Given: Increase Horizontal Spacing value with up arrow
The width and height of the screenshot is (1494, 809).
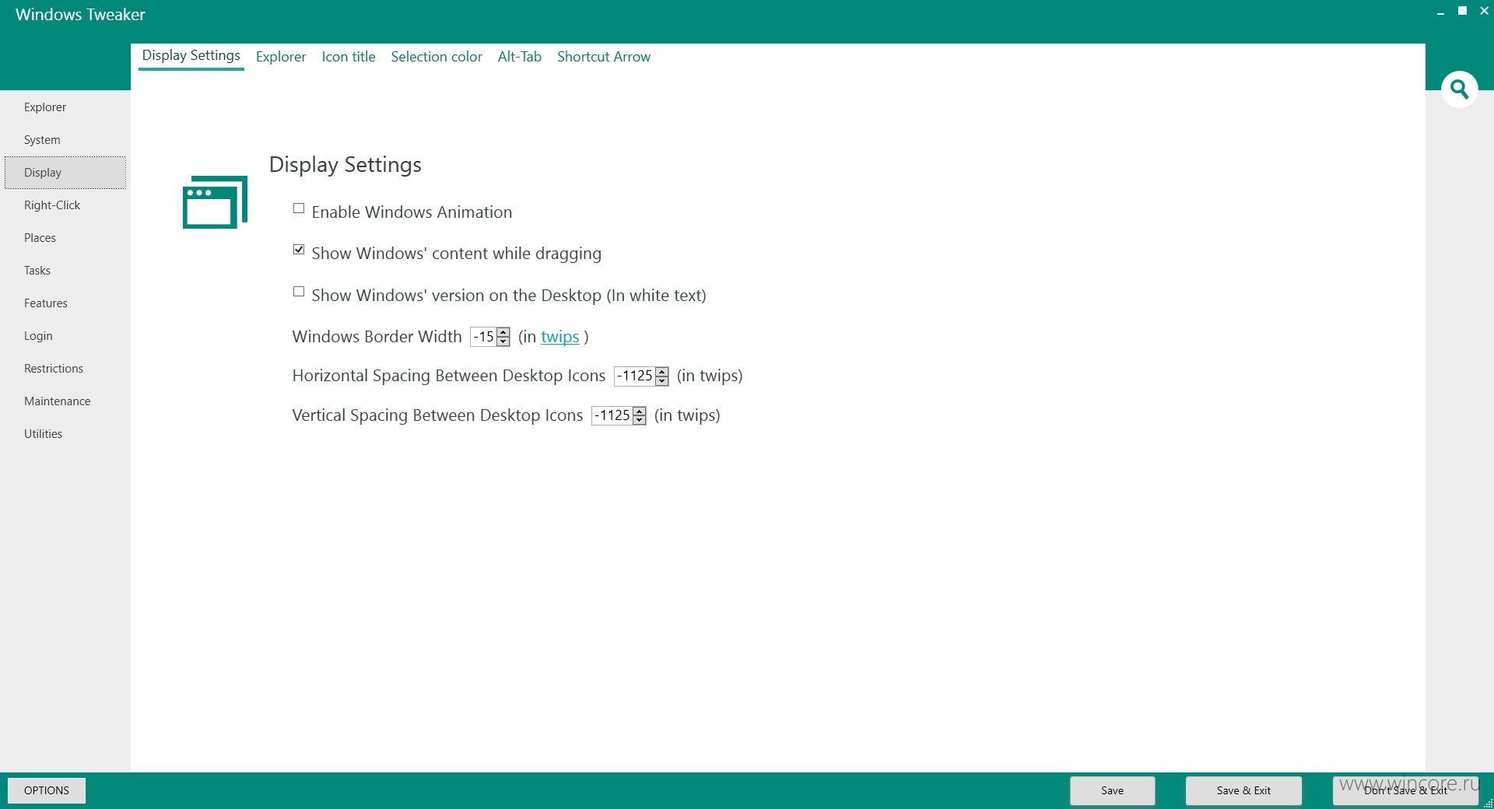Looking at the screenshot, I should point(662,372).
